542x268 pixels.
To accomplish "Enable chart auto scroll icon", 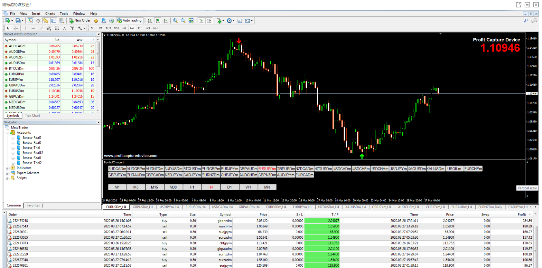I will [x=201, y=21].
